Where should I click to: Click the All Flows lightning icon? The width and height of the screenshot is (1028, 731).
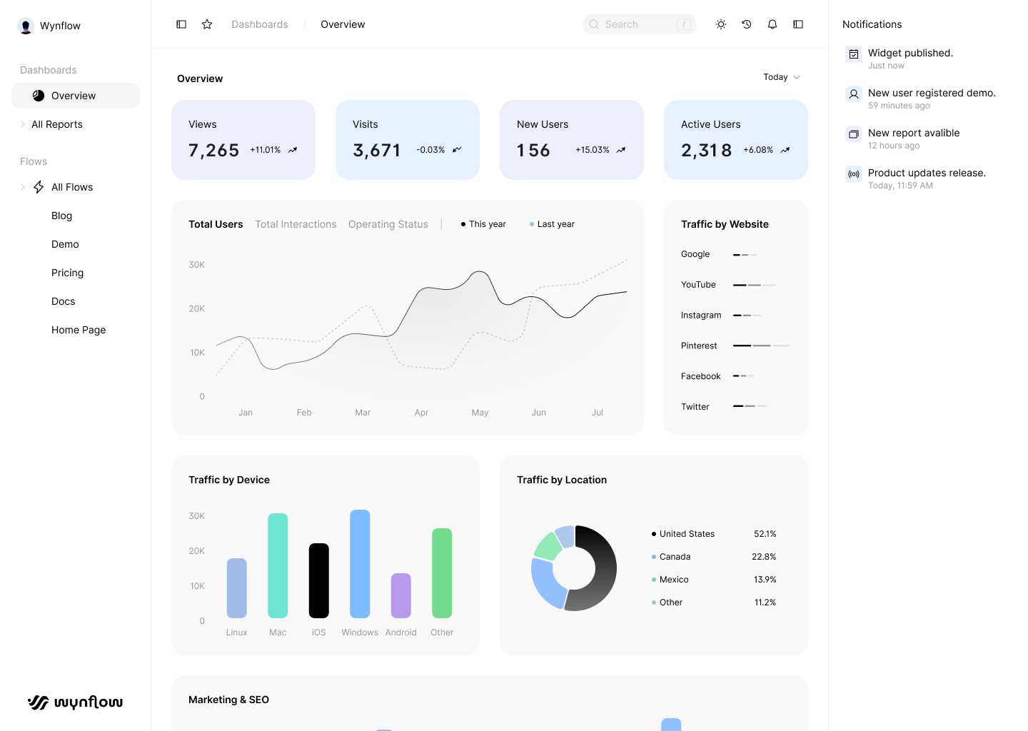click(39, 187)
